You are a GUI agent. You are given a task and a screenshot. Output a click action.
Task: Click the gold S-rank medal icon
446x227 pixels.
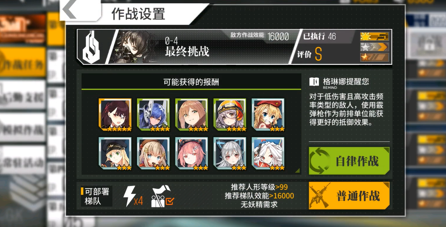(375, 36)
